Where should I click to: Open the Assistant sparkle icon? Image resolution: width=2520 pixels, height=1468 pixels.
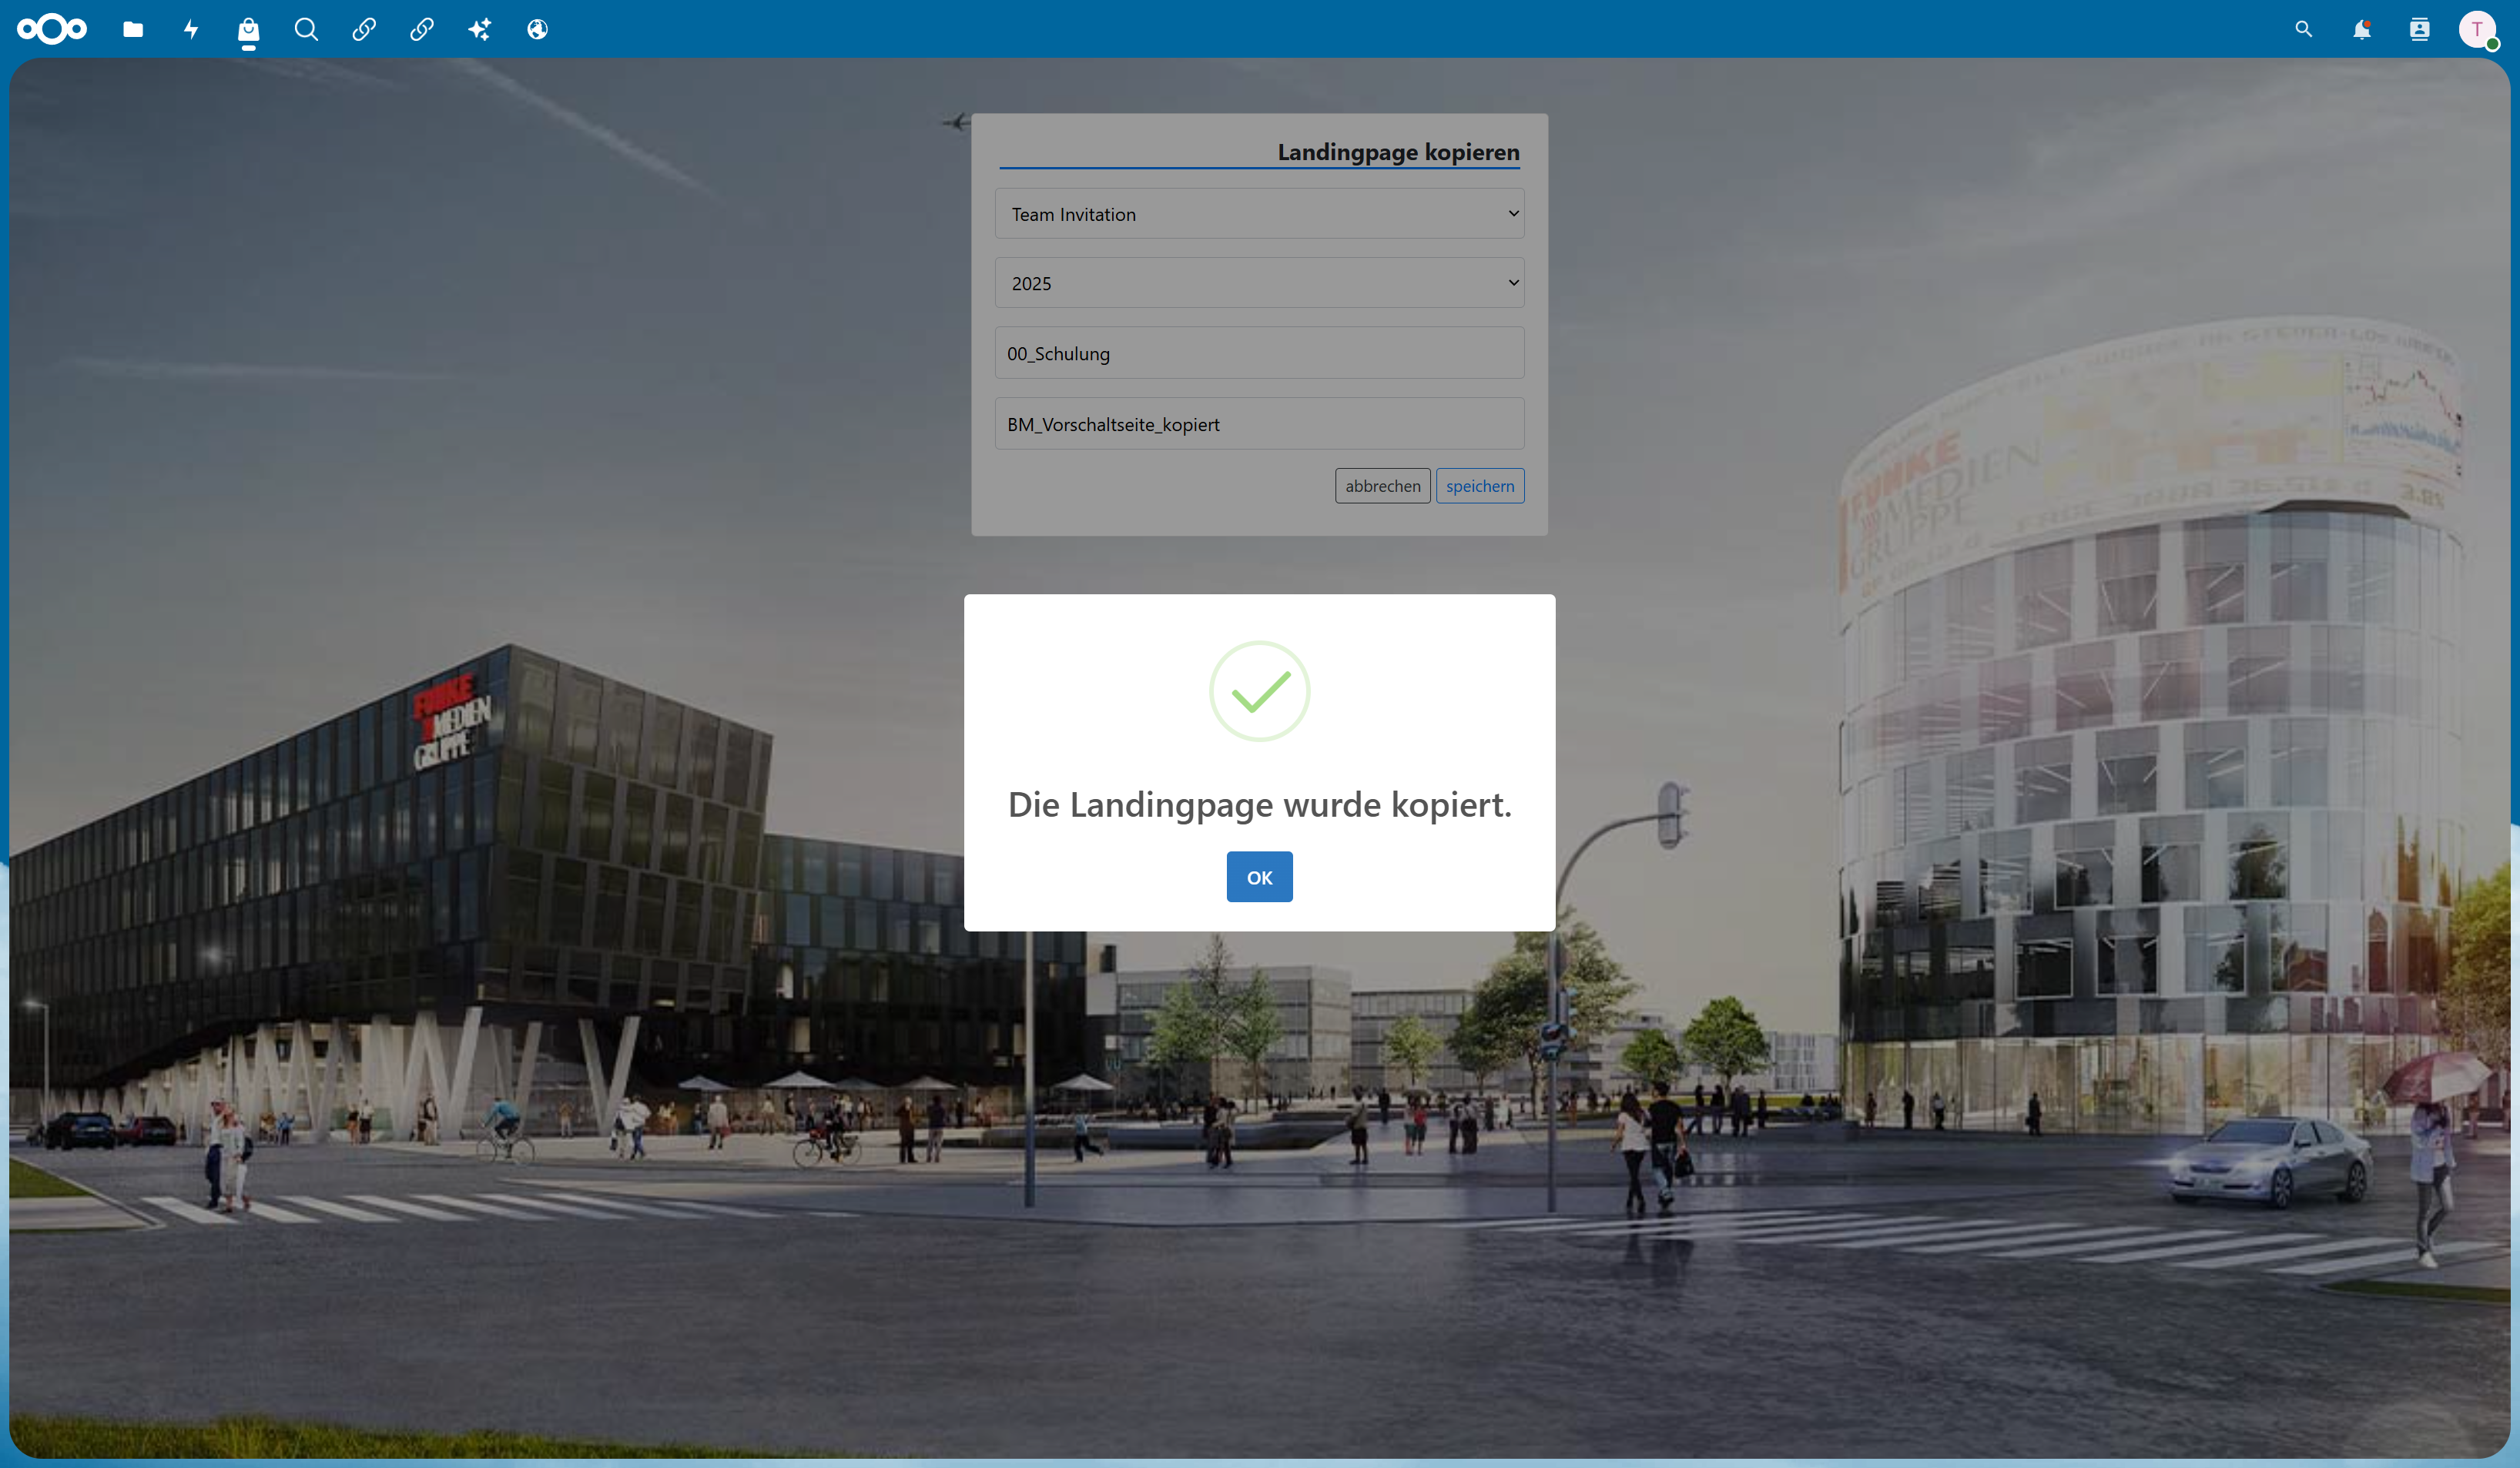click(480, 29)
